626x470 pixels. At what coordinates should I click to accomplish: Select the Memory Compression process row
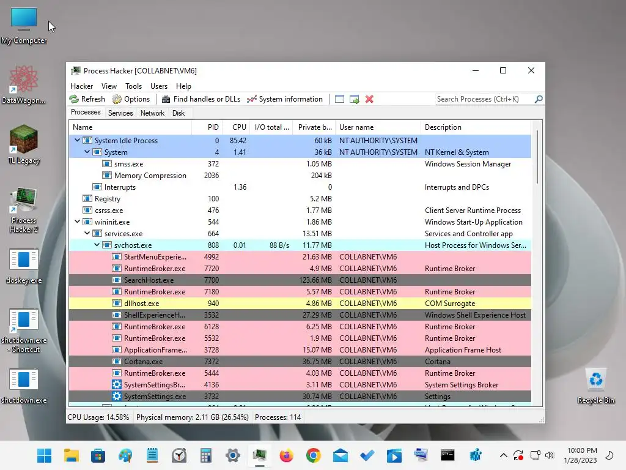coord(300,176)
